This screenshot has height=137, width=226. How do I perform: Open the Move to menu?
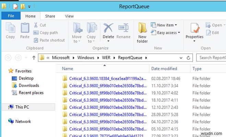coord(77,33)
